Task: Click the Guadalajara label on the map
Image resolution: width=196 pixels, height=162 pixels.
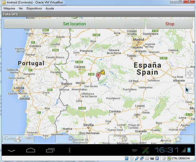Action: 150,34
